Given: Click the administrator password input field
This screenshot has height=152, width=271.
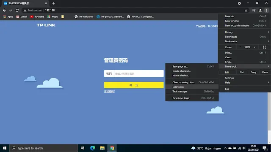Looking at the screenshot, I should (x=139, y=73).
